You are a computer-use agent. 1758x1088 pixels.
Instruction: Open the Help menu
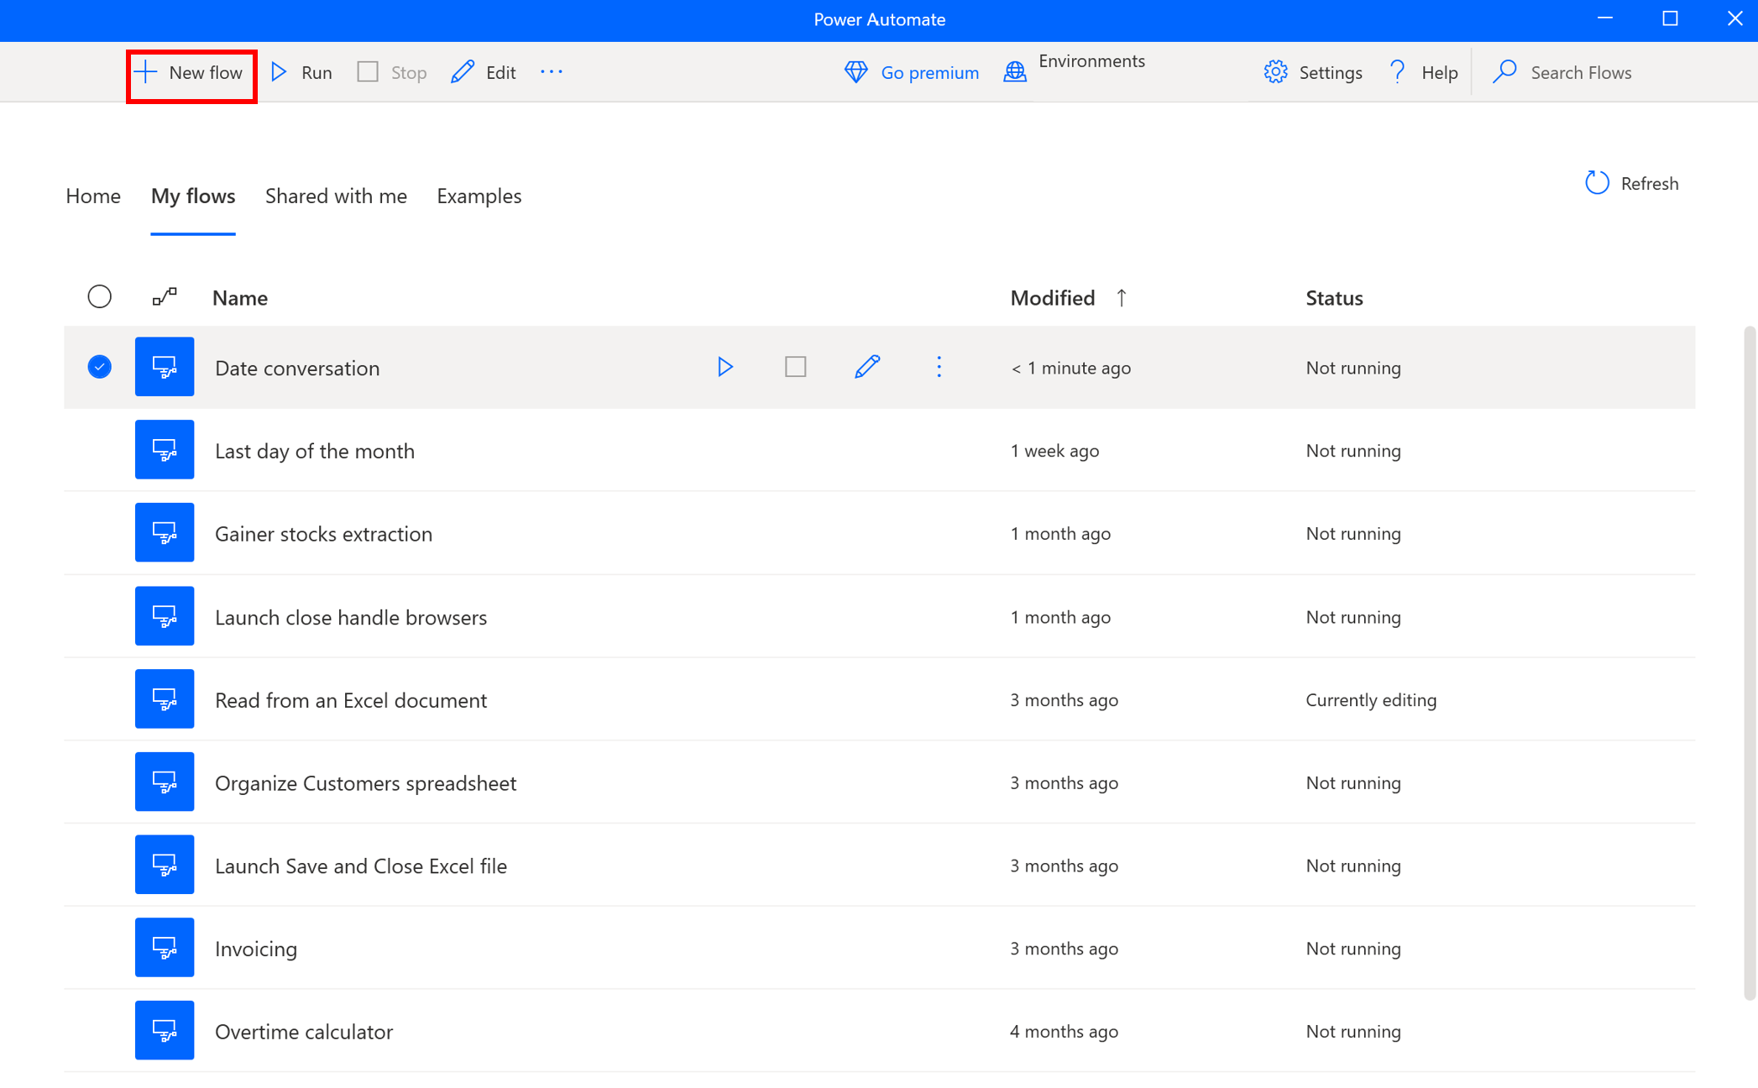(1423, 72)
